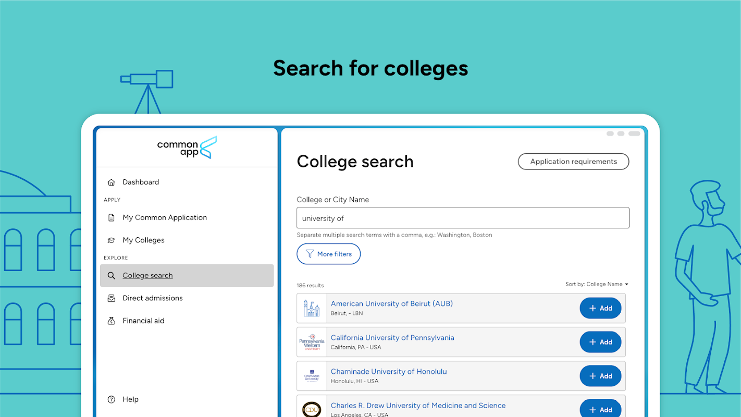Add Chaminade University of Honolulu
Screen dimensions: 741x417
coord(600,376)
